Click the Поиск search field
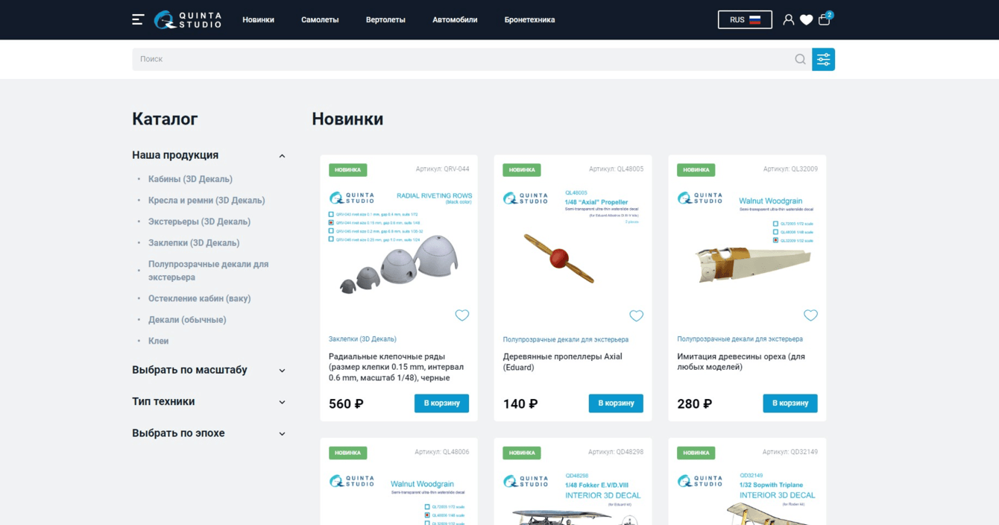Viewport: 999px width, 525px height. pos(462,59)
